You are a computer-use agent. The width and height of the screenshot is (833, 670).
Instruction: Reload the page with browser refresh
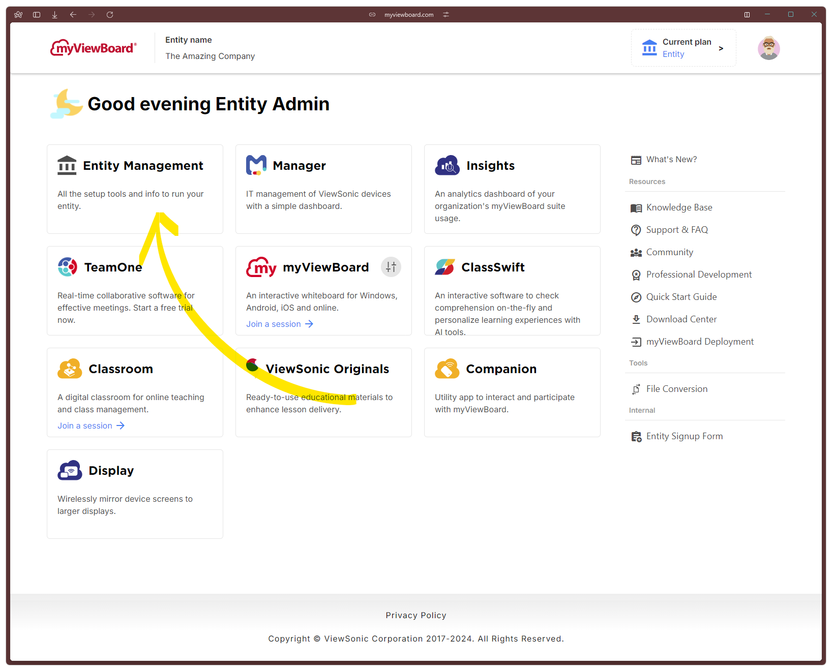point(110,15)
